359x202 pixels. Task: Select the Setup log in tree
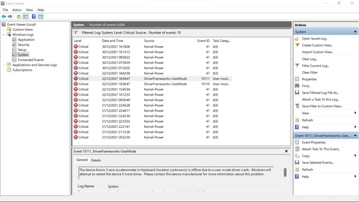pos(22,50)
